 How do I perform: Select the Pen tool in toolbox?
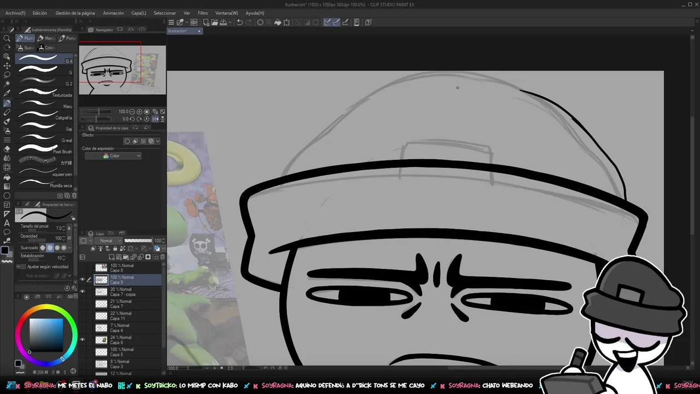(x=7, y=103)
